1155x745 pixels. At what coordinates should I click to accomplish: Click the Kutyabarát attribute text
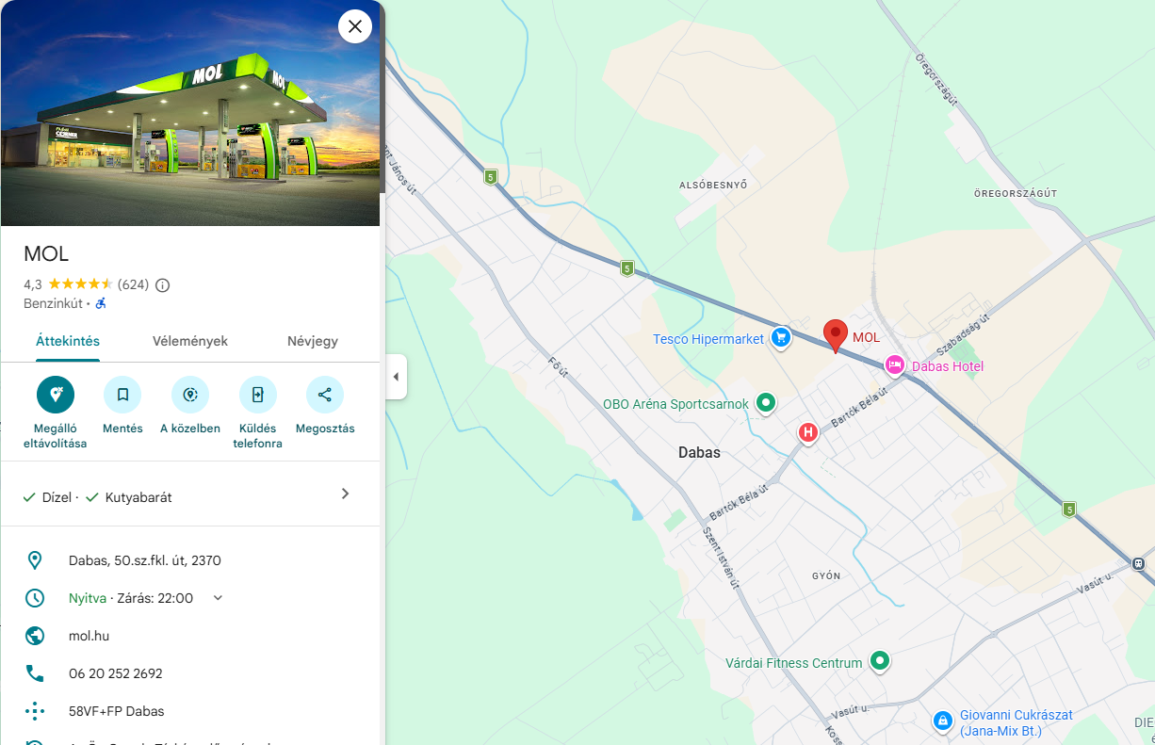tap(138, 497)
